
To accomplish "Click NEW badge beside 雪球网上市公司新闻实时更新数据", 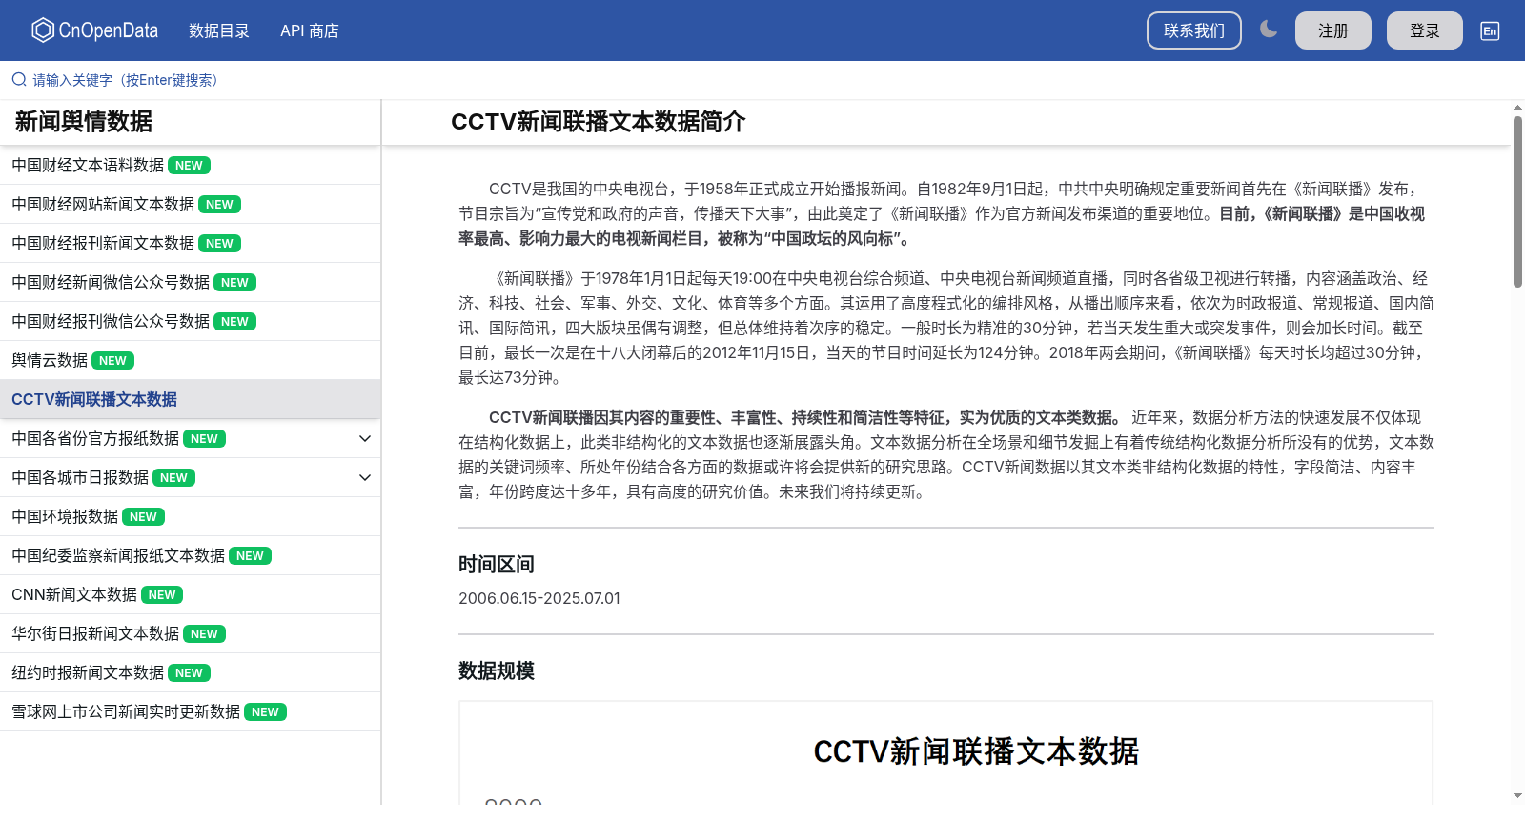I will [x=265, y=712].
